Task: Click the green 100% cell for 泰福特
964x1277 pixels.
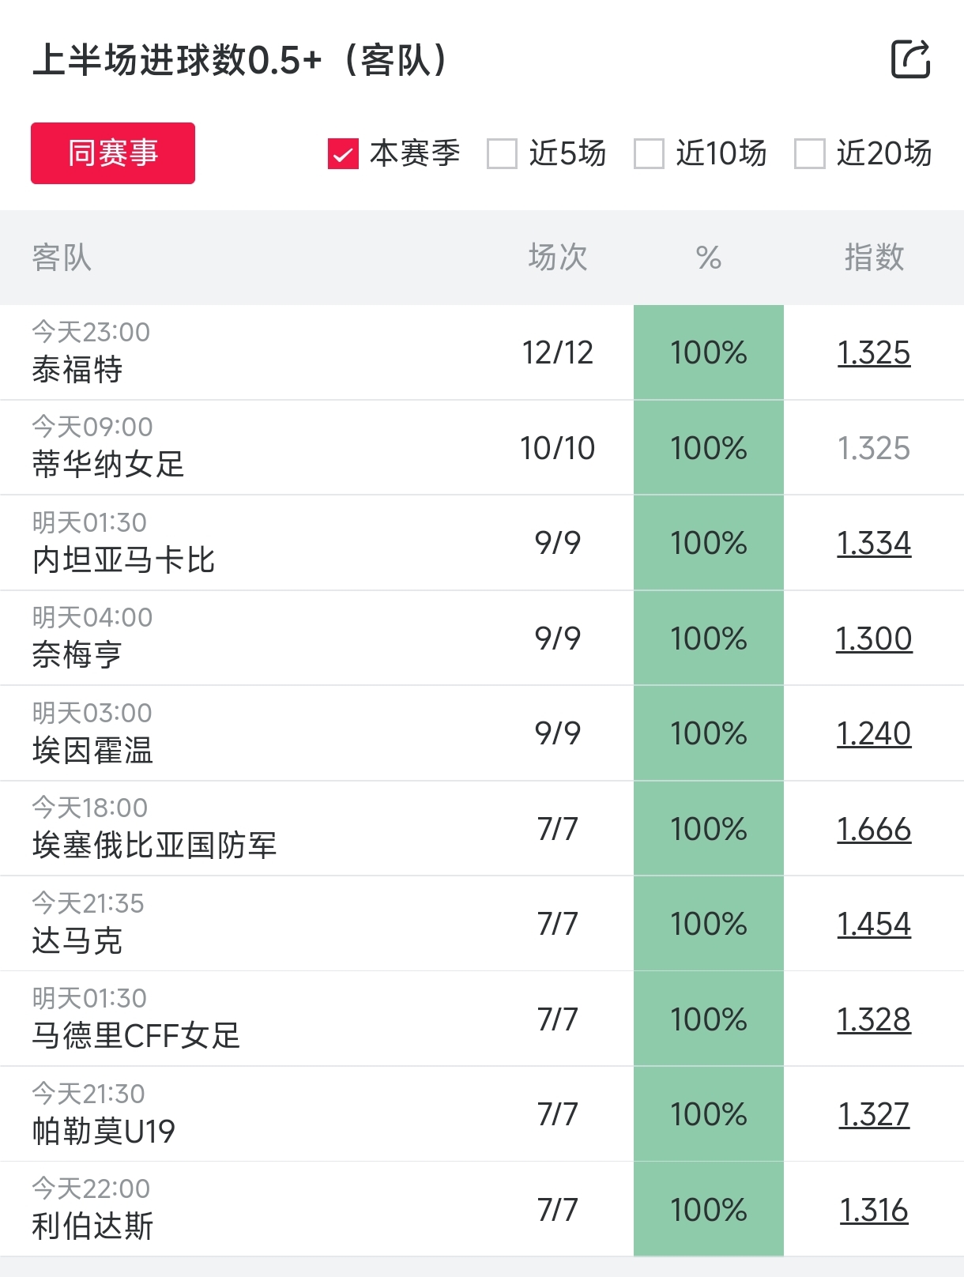Action: (x=709, y=352)
